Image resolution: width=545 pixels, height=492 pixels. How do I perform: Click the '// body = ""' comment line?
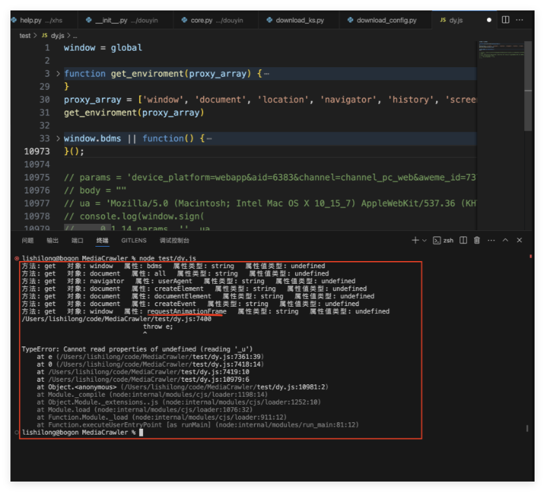(x=95, y=191)
